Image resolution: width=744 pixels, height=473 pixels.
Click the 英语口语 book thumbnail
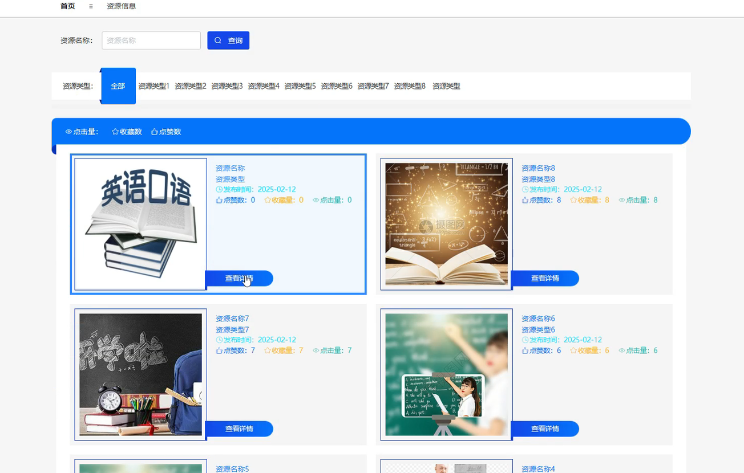[x=141, y=225]
